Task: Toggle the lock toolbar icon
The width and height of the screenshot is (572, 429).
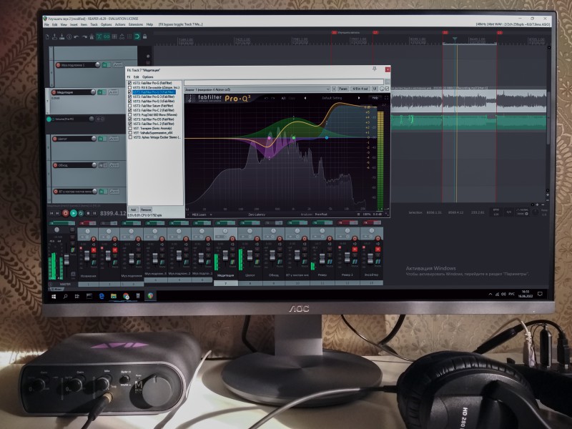Action: pos(145,37)
